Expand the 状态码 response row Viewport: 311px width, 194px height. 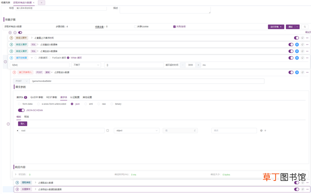click(x=16, y=175)
